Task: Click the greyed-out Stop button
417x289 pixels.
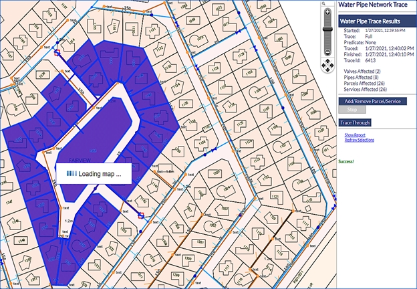Action: [352, 110]
